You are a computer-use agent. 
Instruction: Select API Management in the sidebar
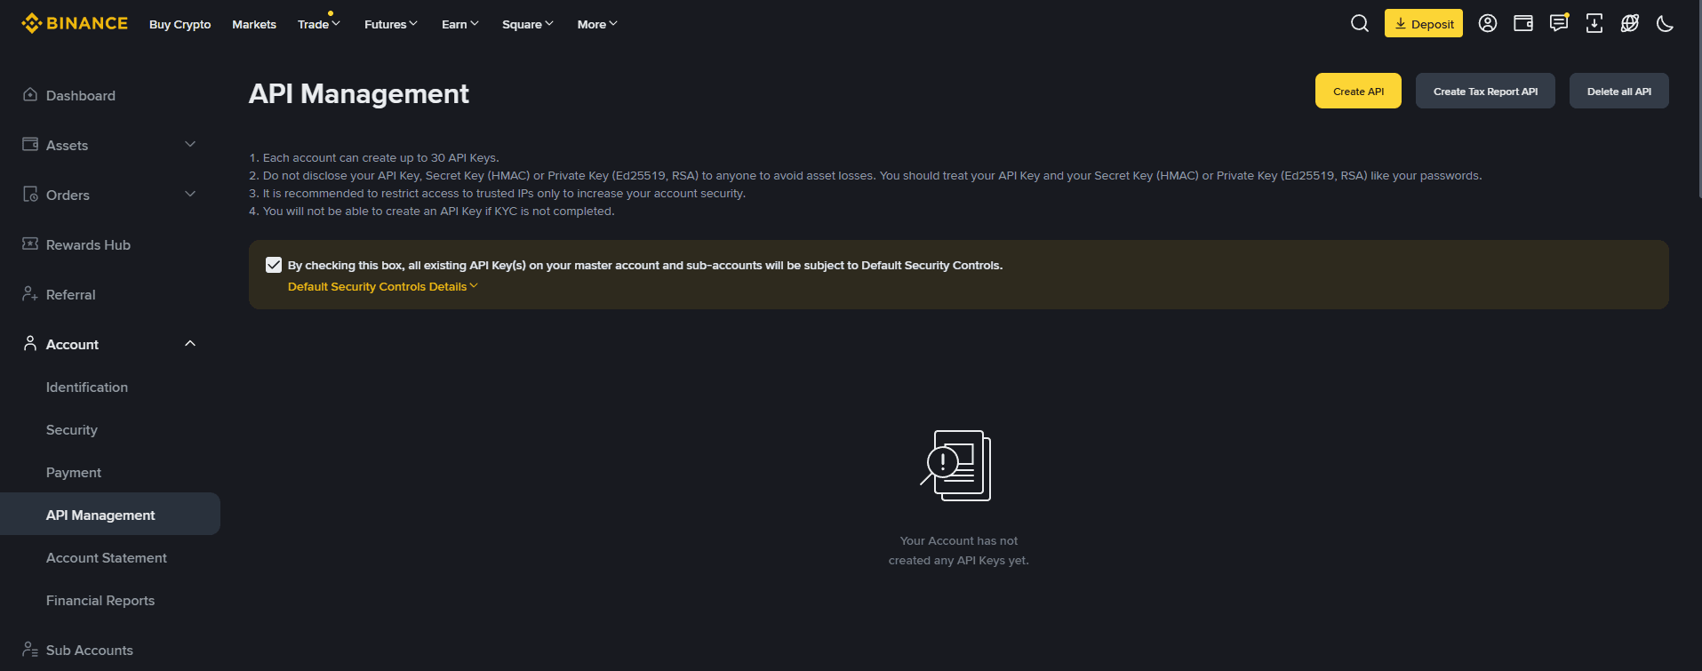coord(110,514)
